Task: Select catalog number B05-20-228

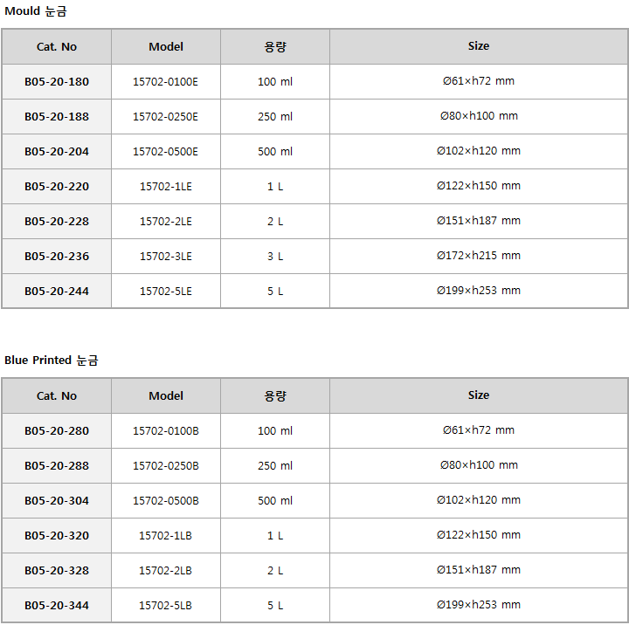Action: pyautogui.click(x=57, y=222)
